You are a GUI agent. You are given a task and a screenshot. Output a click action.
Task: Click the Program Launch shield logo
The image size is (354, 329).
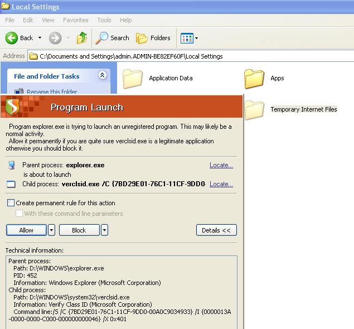12,107
